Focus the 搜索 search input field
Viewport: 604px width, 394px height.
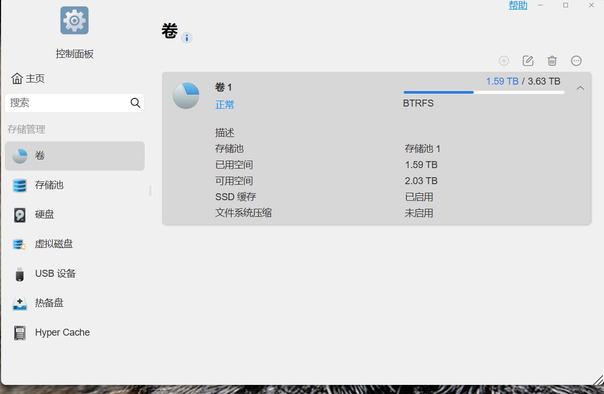(74, 103)
